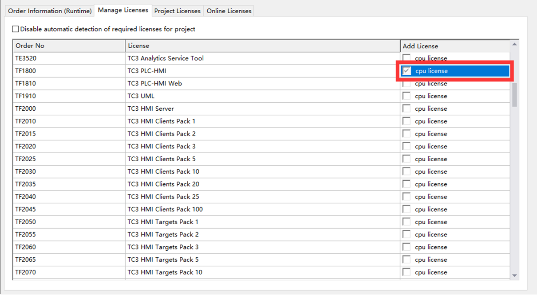Click the TF1910 order number
This screenshot has width=537, height=295.
pos(25,96)
